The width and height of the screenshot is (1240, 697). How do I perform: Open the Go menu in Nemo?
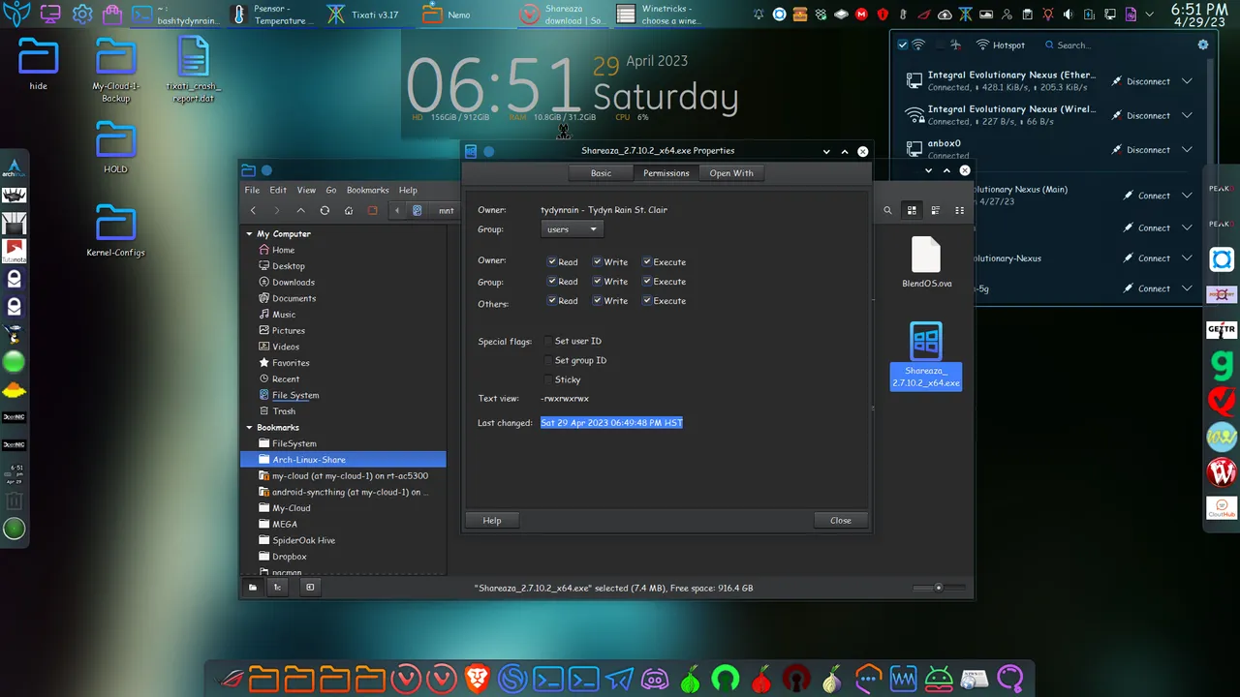pos(331,190)
